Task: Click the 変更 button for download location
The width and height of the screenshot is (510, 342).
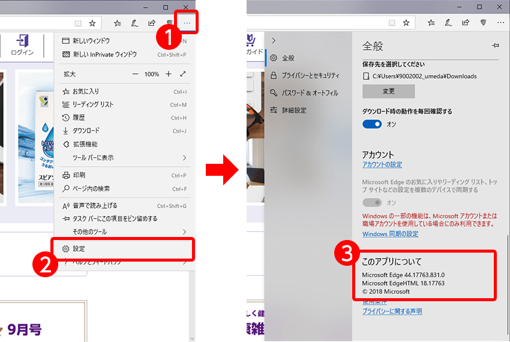Action: 389,91
